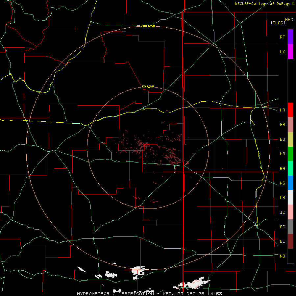Select the "HR" legend label
Screen dimensions: 296x296
click(x=282, y=154)
